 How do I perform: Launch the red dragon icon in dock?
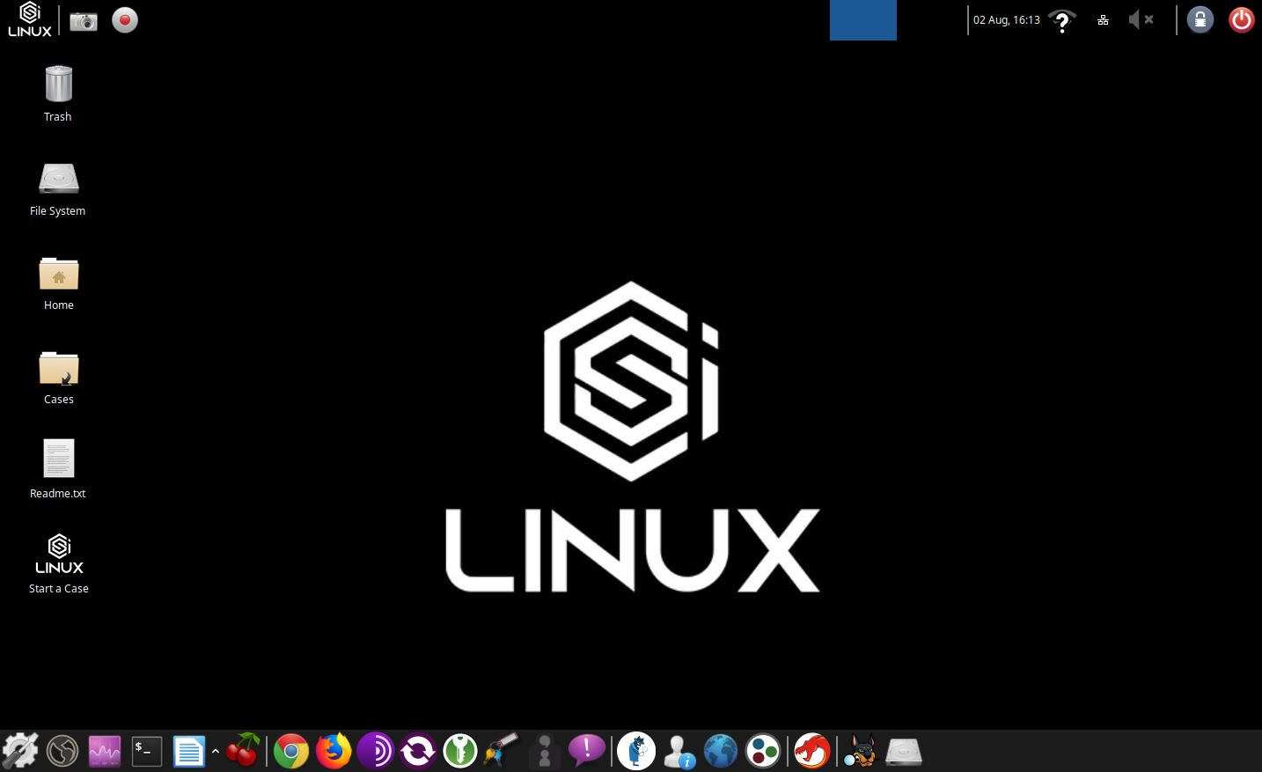pyautogui.click(x=812, y=751)
